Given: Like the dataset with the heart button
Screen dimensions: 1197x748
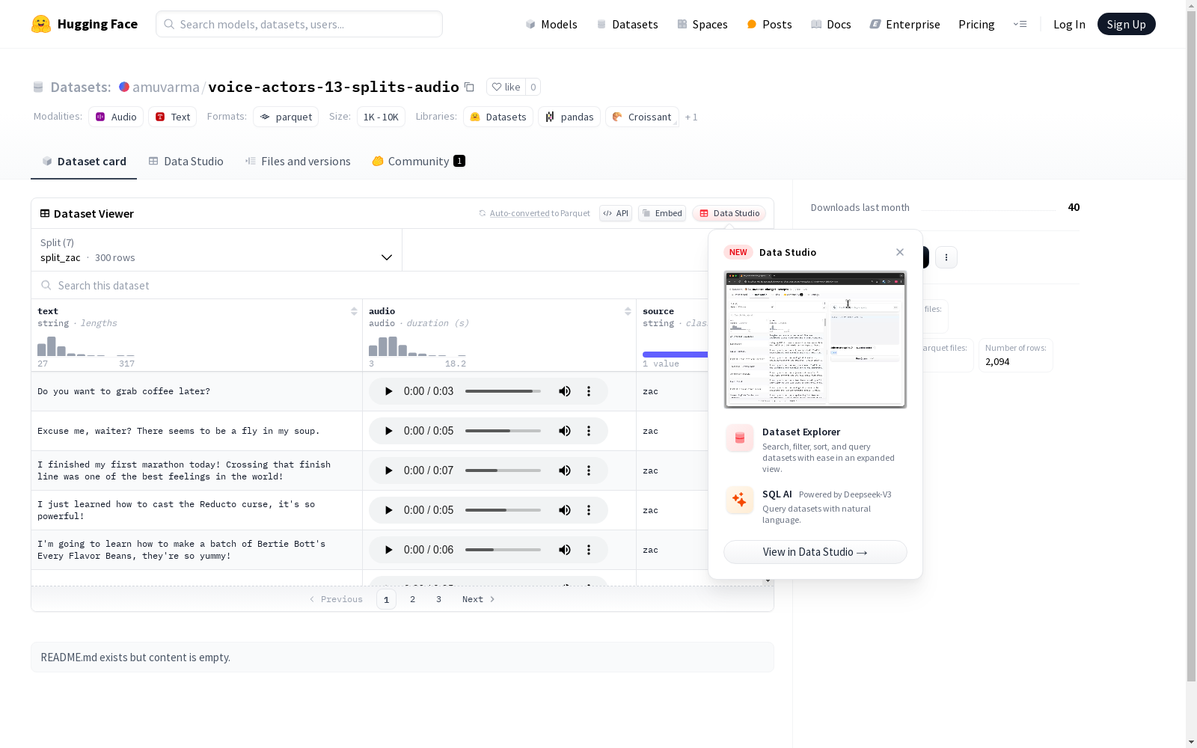Looking at the screenshot, I should pyautogui.click(x=506, y=87).
